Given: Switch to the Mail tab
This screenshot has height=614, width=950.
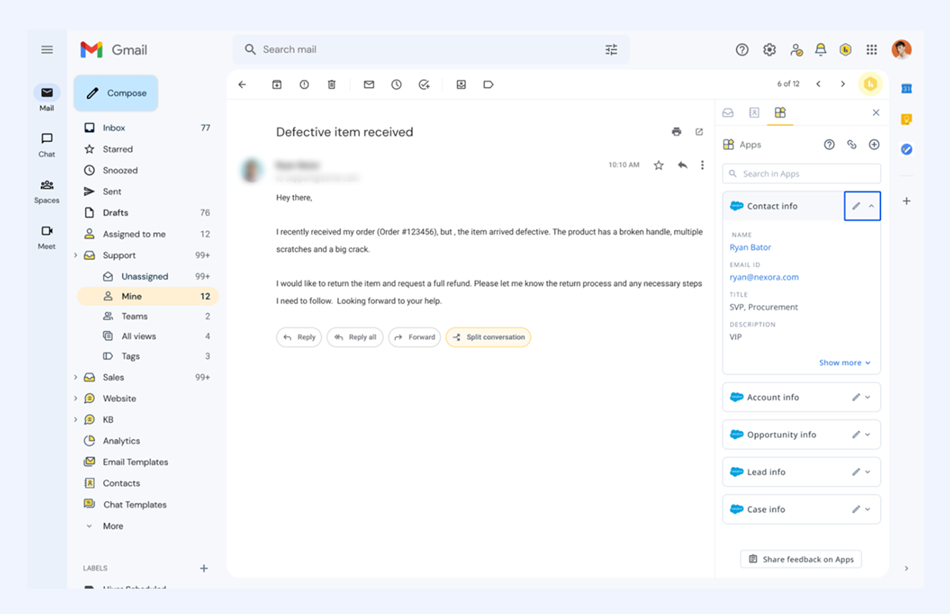Looking at the screenshot, I should tap(47, 98).
